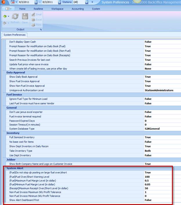Open the Accounting ribbon tab
This screenshot has height=205, width=181.
(x=78, y=9)
